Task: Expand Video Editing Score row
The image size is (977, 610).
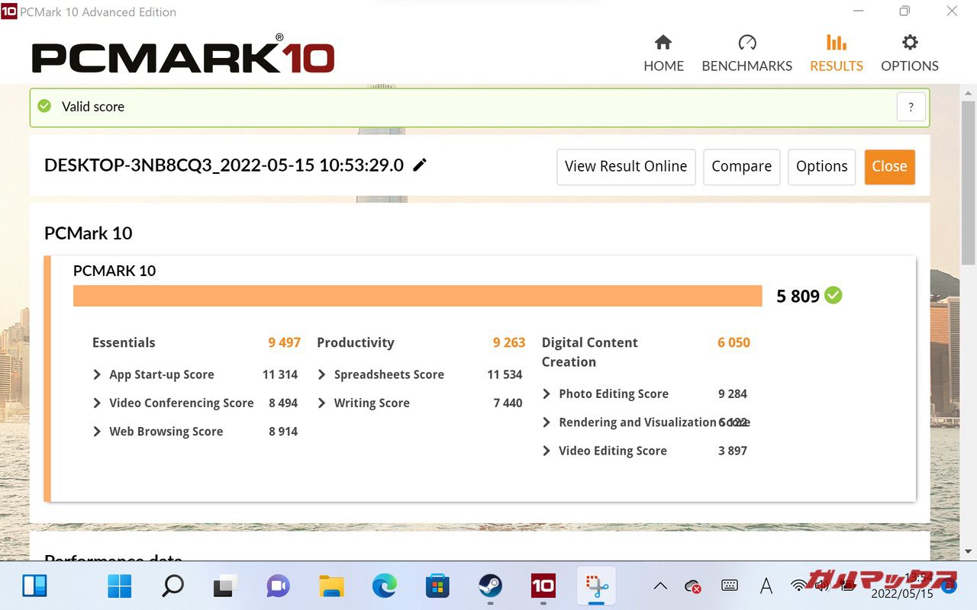Action: tap(547, 451)
